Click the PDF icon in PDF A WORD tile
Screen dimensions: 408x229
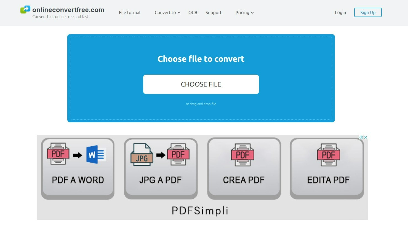pyautogui.click(x=58, y=154)
